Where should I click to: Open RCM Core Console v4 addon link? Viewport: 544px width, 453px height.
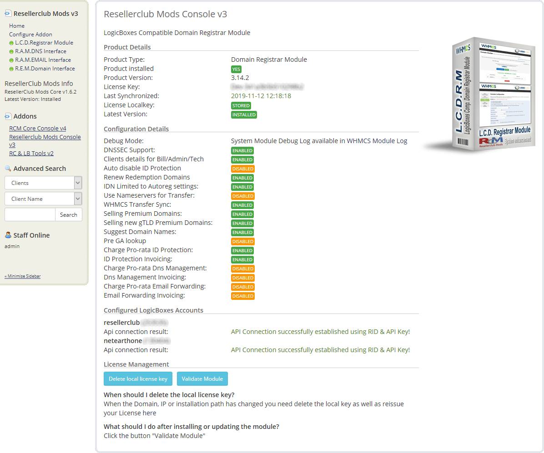(37, 128)
